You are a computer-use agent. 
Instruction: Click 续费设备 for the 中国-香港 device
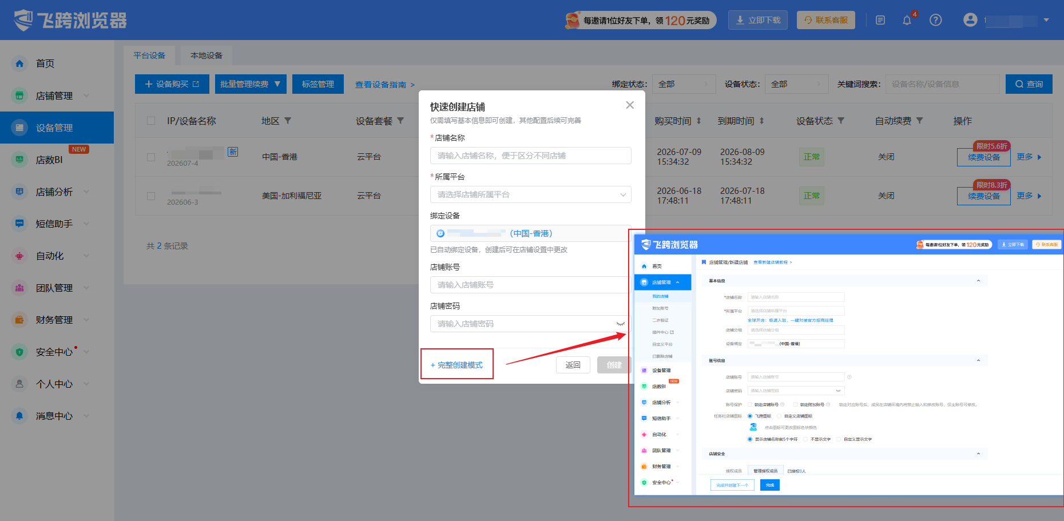pos(984,157)
